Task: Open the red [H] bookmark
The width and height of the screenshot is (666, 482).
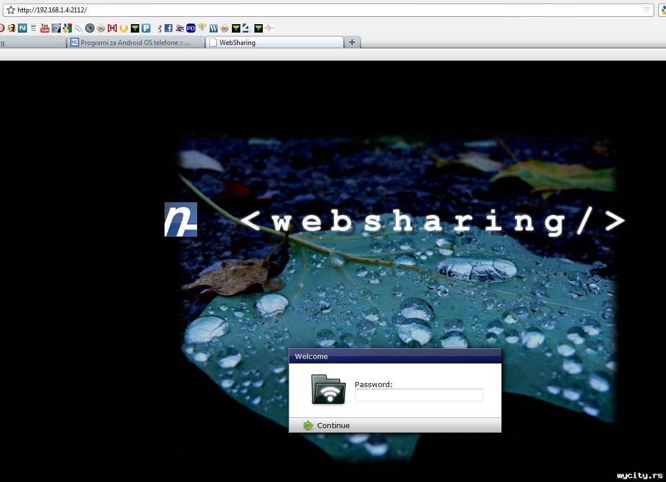Action: point(112,28)
